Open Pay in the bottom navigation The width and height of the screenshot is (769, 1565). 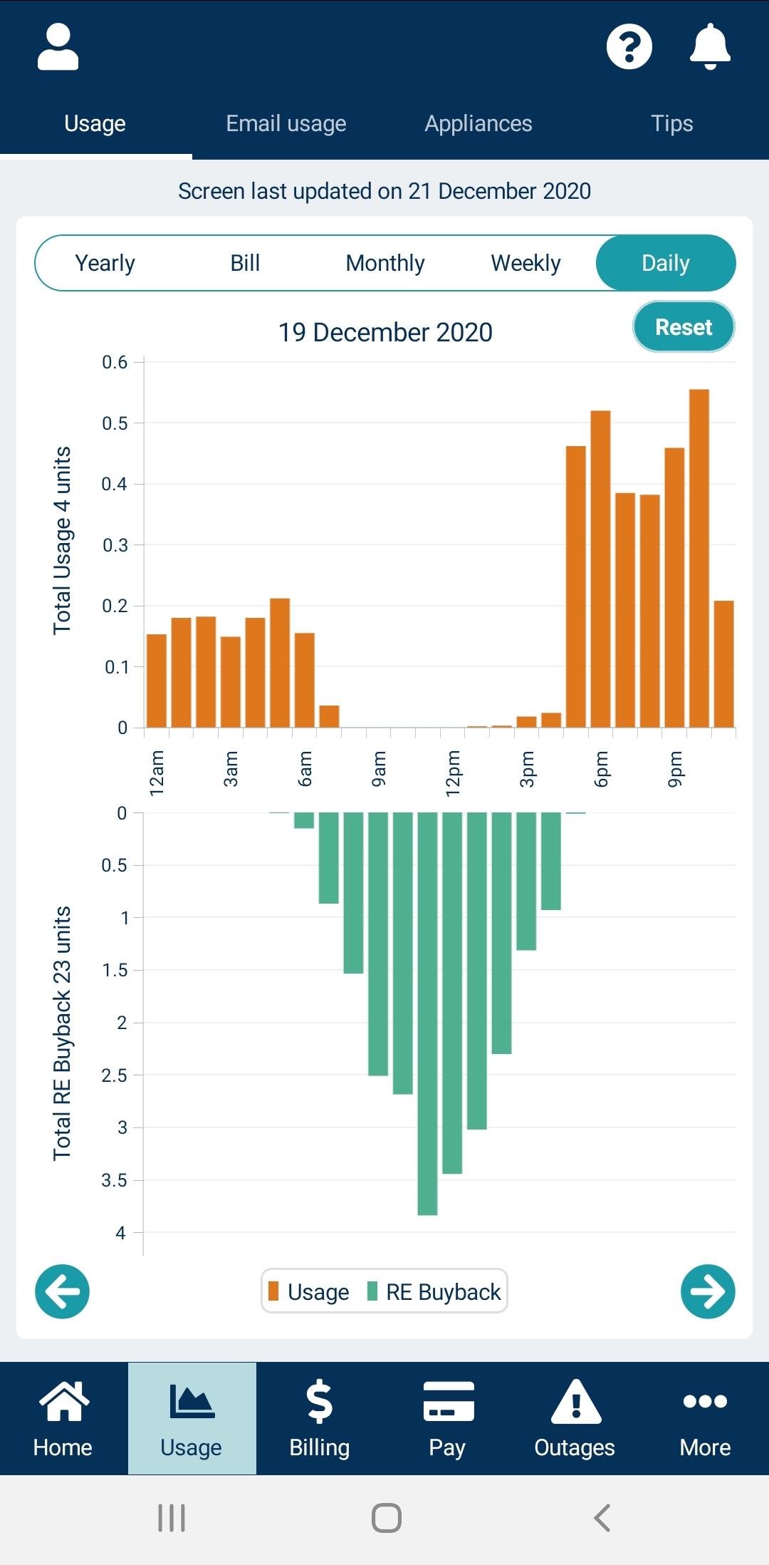(448, 1418)
